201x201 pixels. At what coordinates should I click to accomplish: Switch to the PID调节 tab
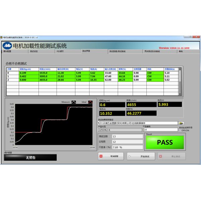(60, 52)
